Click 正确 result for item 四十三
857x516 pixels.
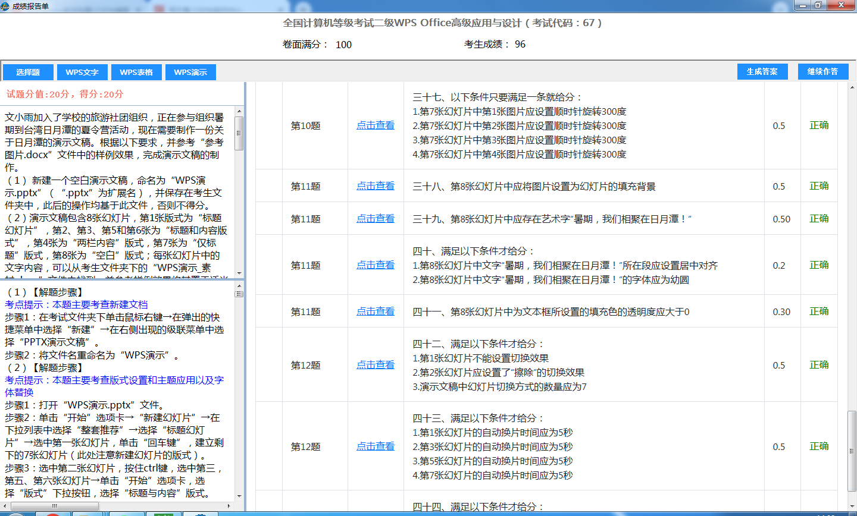tap(819, 446)
